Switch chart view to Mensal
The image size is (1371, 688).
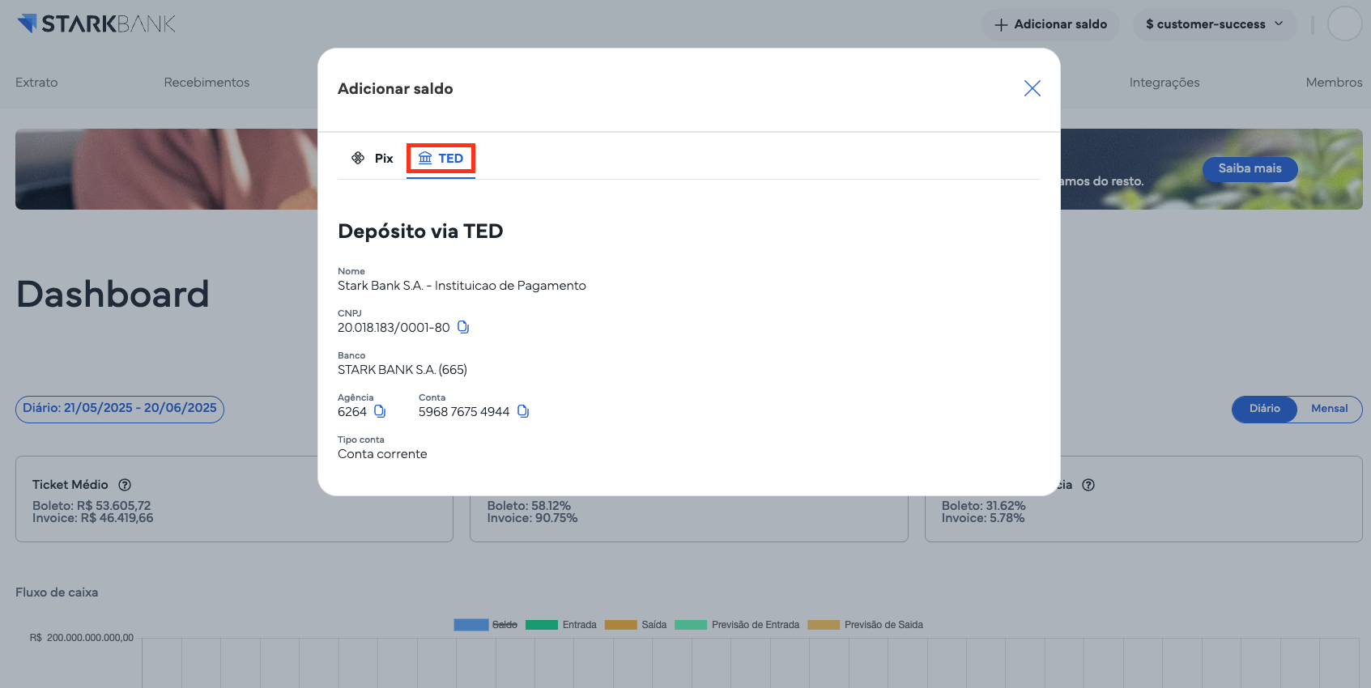point(1329,409)
